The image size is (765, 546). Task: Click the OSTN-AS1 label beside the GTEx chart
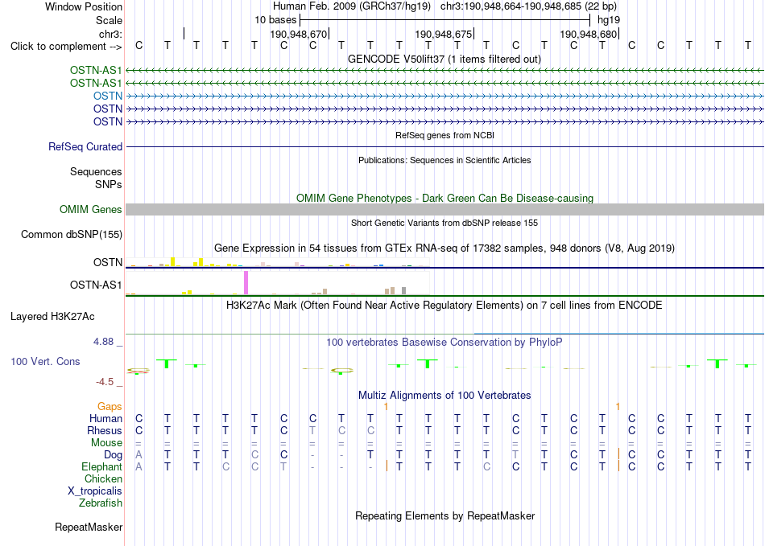[x=96, y=285]
